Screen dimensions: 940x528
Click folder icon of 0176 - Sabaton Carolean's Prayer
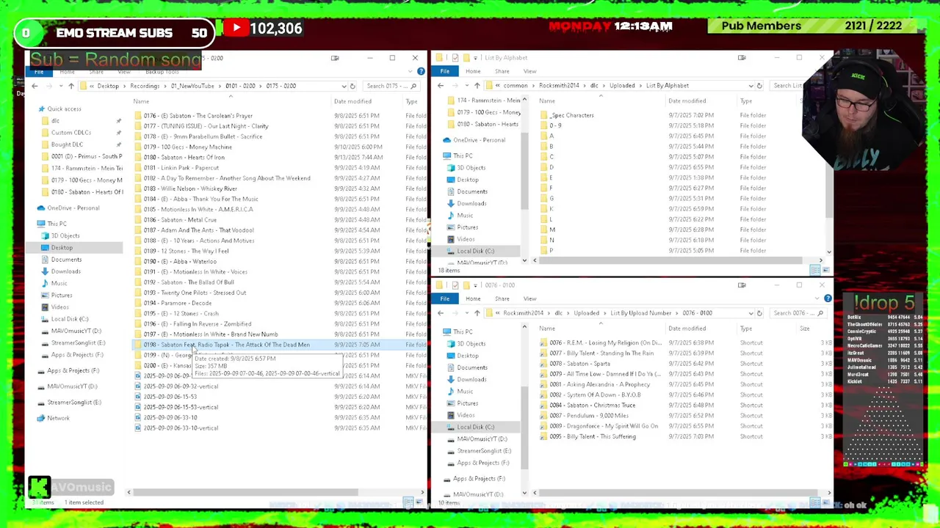click(139, 116)
